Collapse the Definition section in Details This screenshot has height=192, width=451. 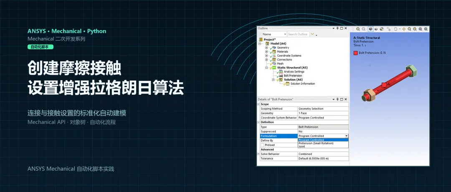click(x=258, y=122)
